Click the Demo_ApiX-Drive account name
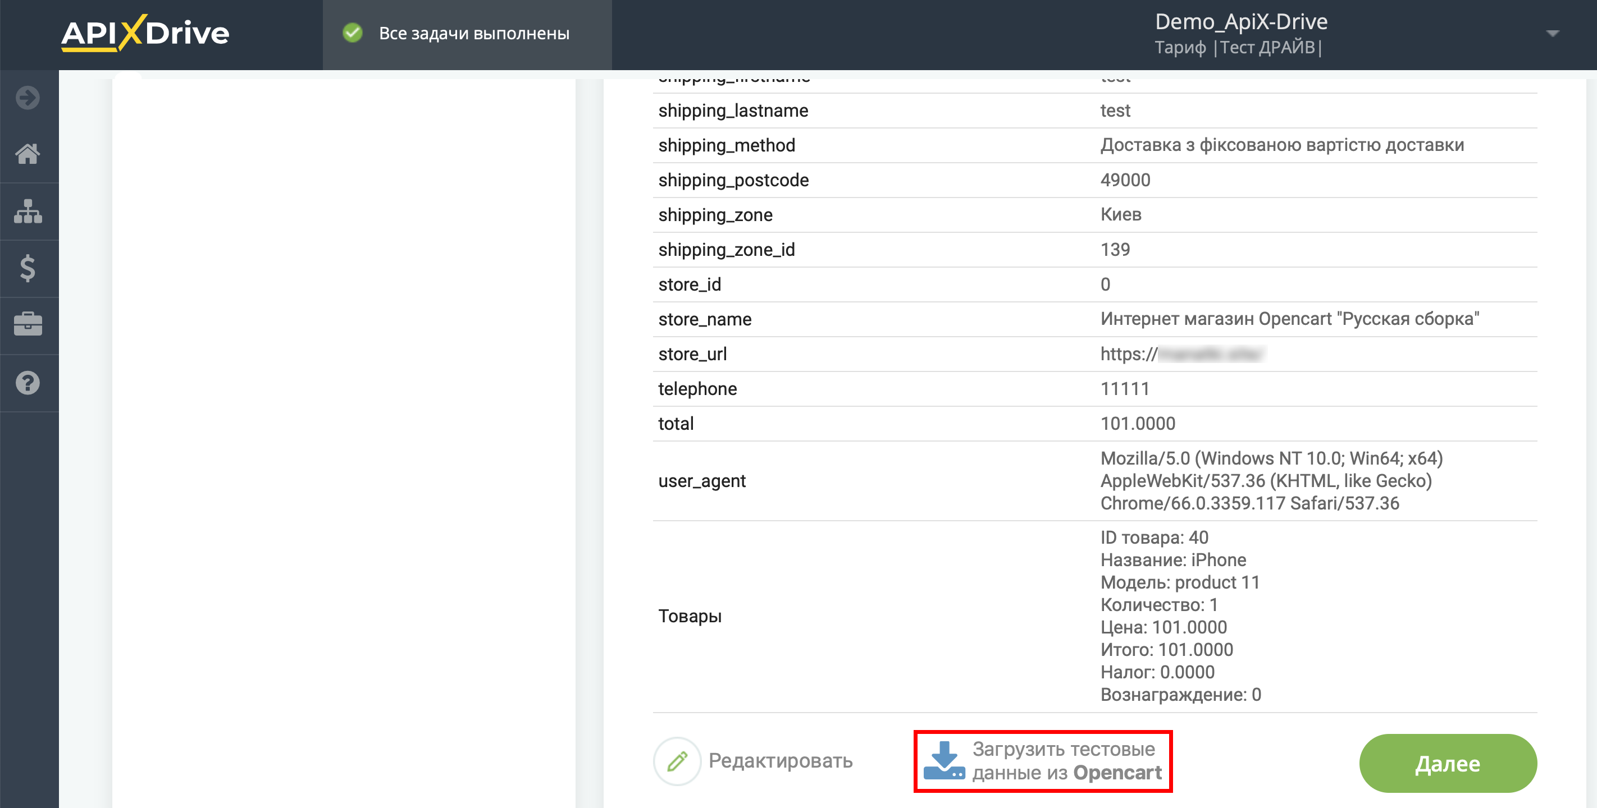The width and height of the screenshot is (1597, 808). 1241,22
